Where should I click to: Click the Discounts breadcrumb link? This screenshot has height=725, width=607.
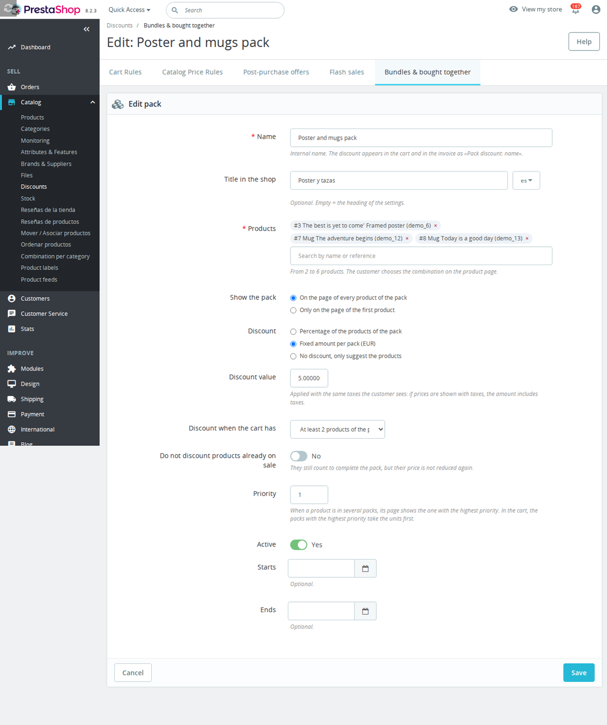tap(119, 25)
